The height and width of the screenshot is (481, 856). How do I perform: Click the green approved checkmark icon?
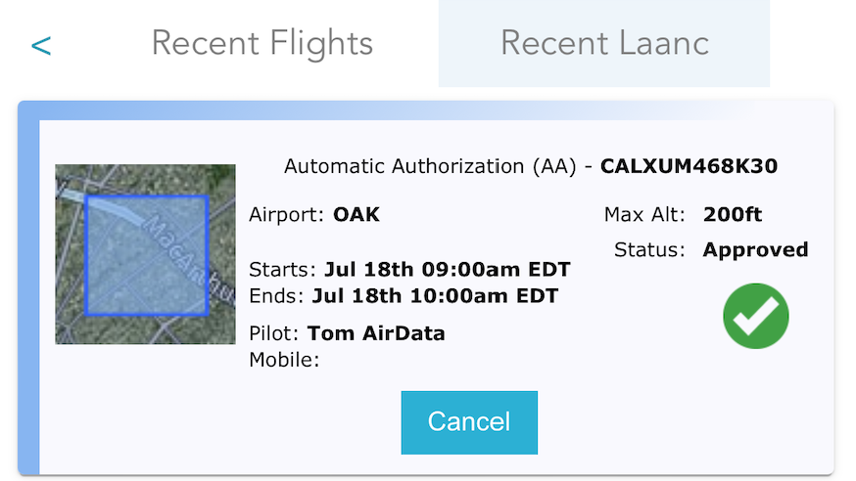[755, 316]
